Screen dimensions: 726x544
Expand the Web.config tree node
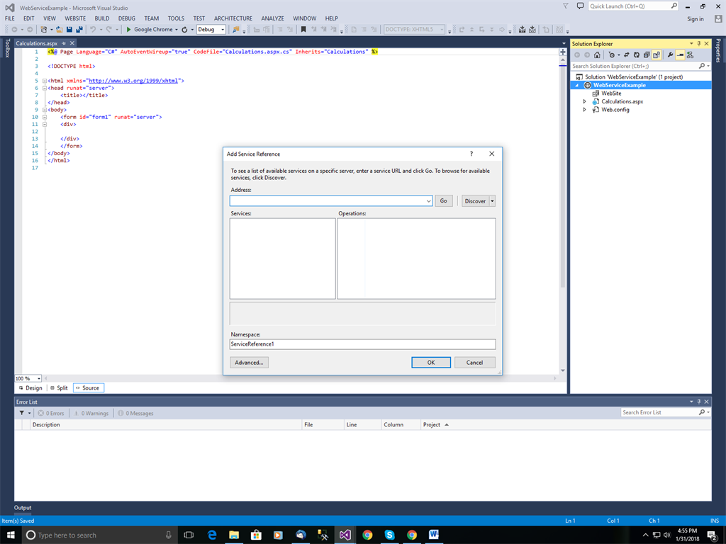[x=584, y=110]
